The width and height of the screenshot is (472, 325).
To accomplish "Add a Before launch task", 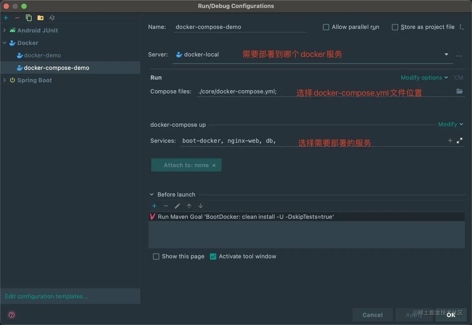I will pos(154,206).
